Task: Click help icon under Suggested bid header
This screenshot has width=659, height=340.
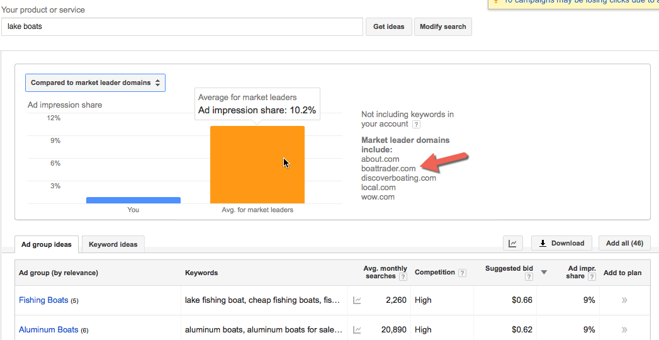Action: (528, 276)
